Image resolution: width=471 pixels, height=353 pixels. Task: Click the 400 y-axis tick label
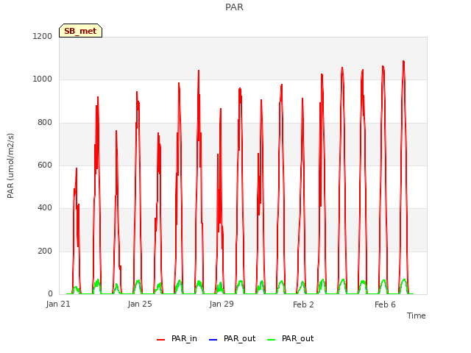(45, 207)
